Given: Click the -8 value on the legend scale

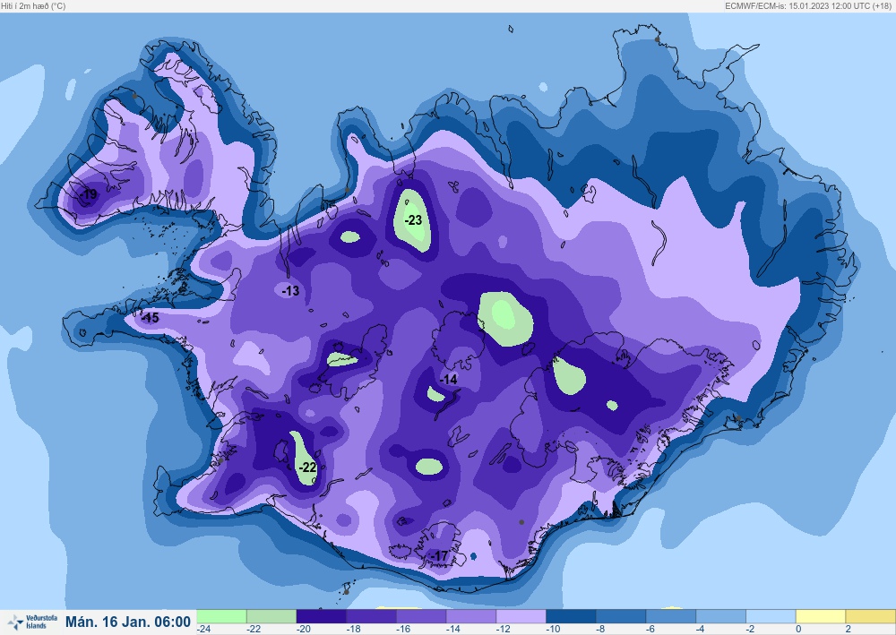Looking at the screenshot, I should 600,630.
